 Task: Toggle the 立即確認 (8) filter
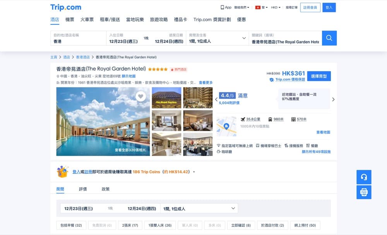(241, 225)
